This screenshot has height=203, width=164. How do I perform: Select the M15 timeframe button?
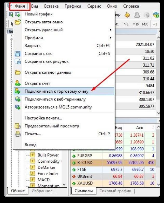135,24
